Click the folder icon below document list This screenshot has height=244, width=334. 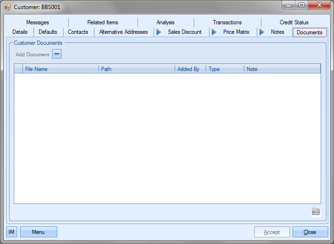[315, 212]
